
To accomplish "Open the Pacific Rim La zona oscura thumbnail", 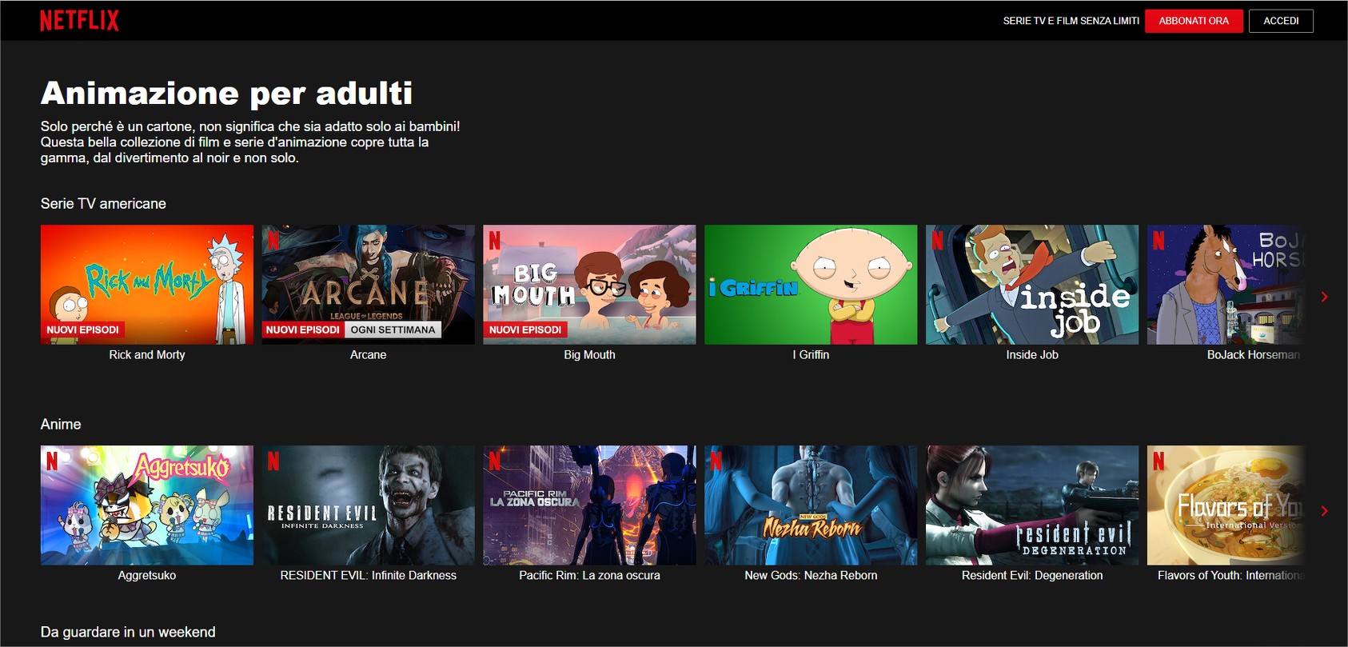I will click(589, 505).
